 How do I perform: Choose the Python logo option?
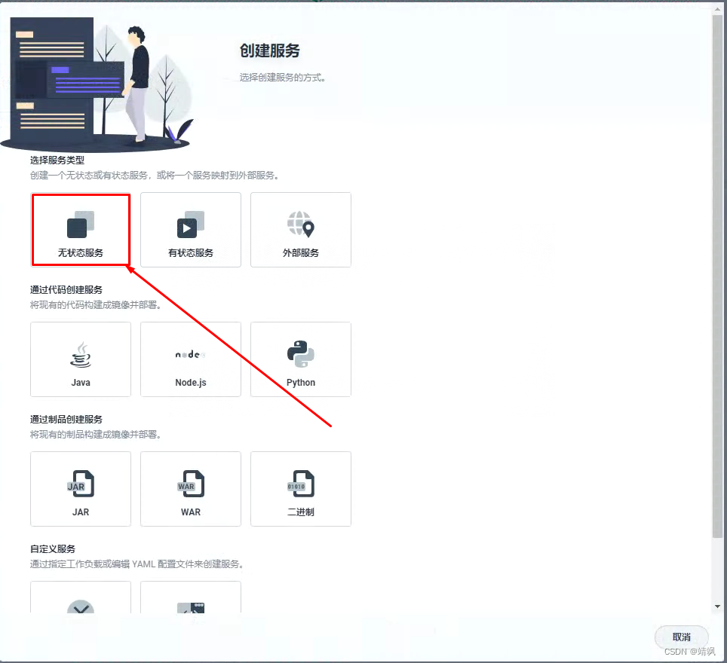click(300, 353)
